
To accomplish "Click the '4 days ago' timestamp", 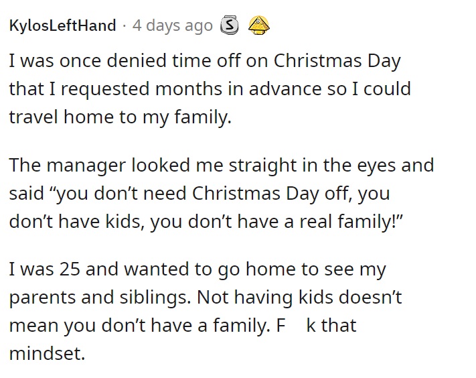I will point(173,25).
